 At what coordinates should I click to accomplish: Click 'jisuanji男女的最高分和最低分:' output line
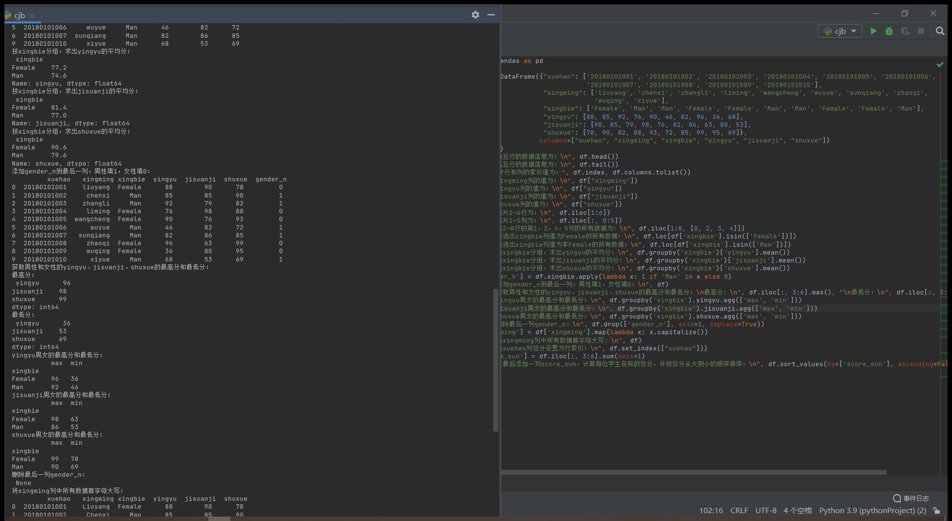61,395
